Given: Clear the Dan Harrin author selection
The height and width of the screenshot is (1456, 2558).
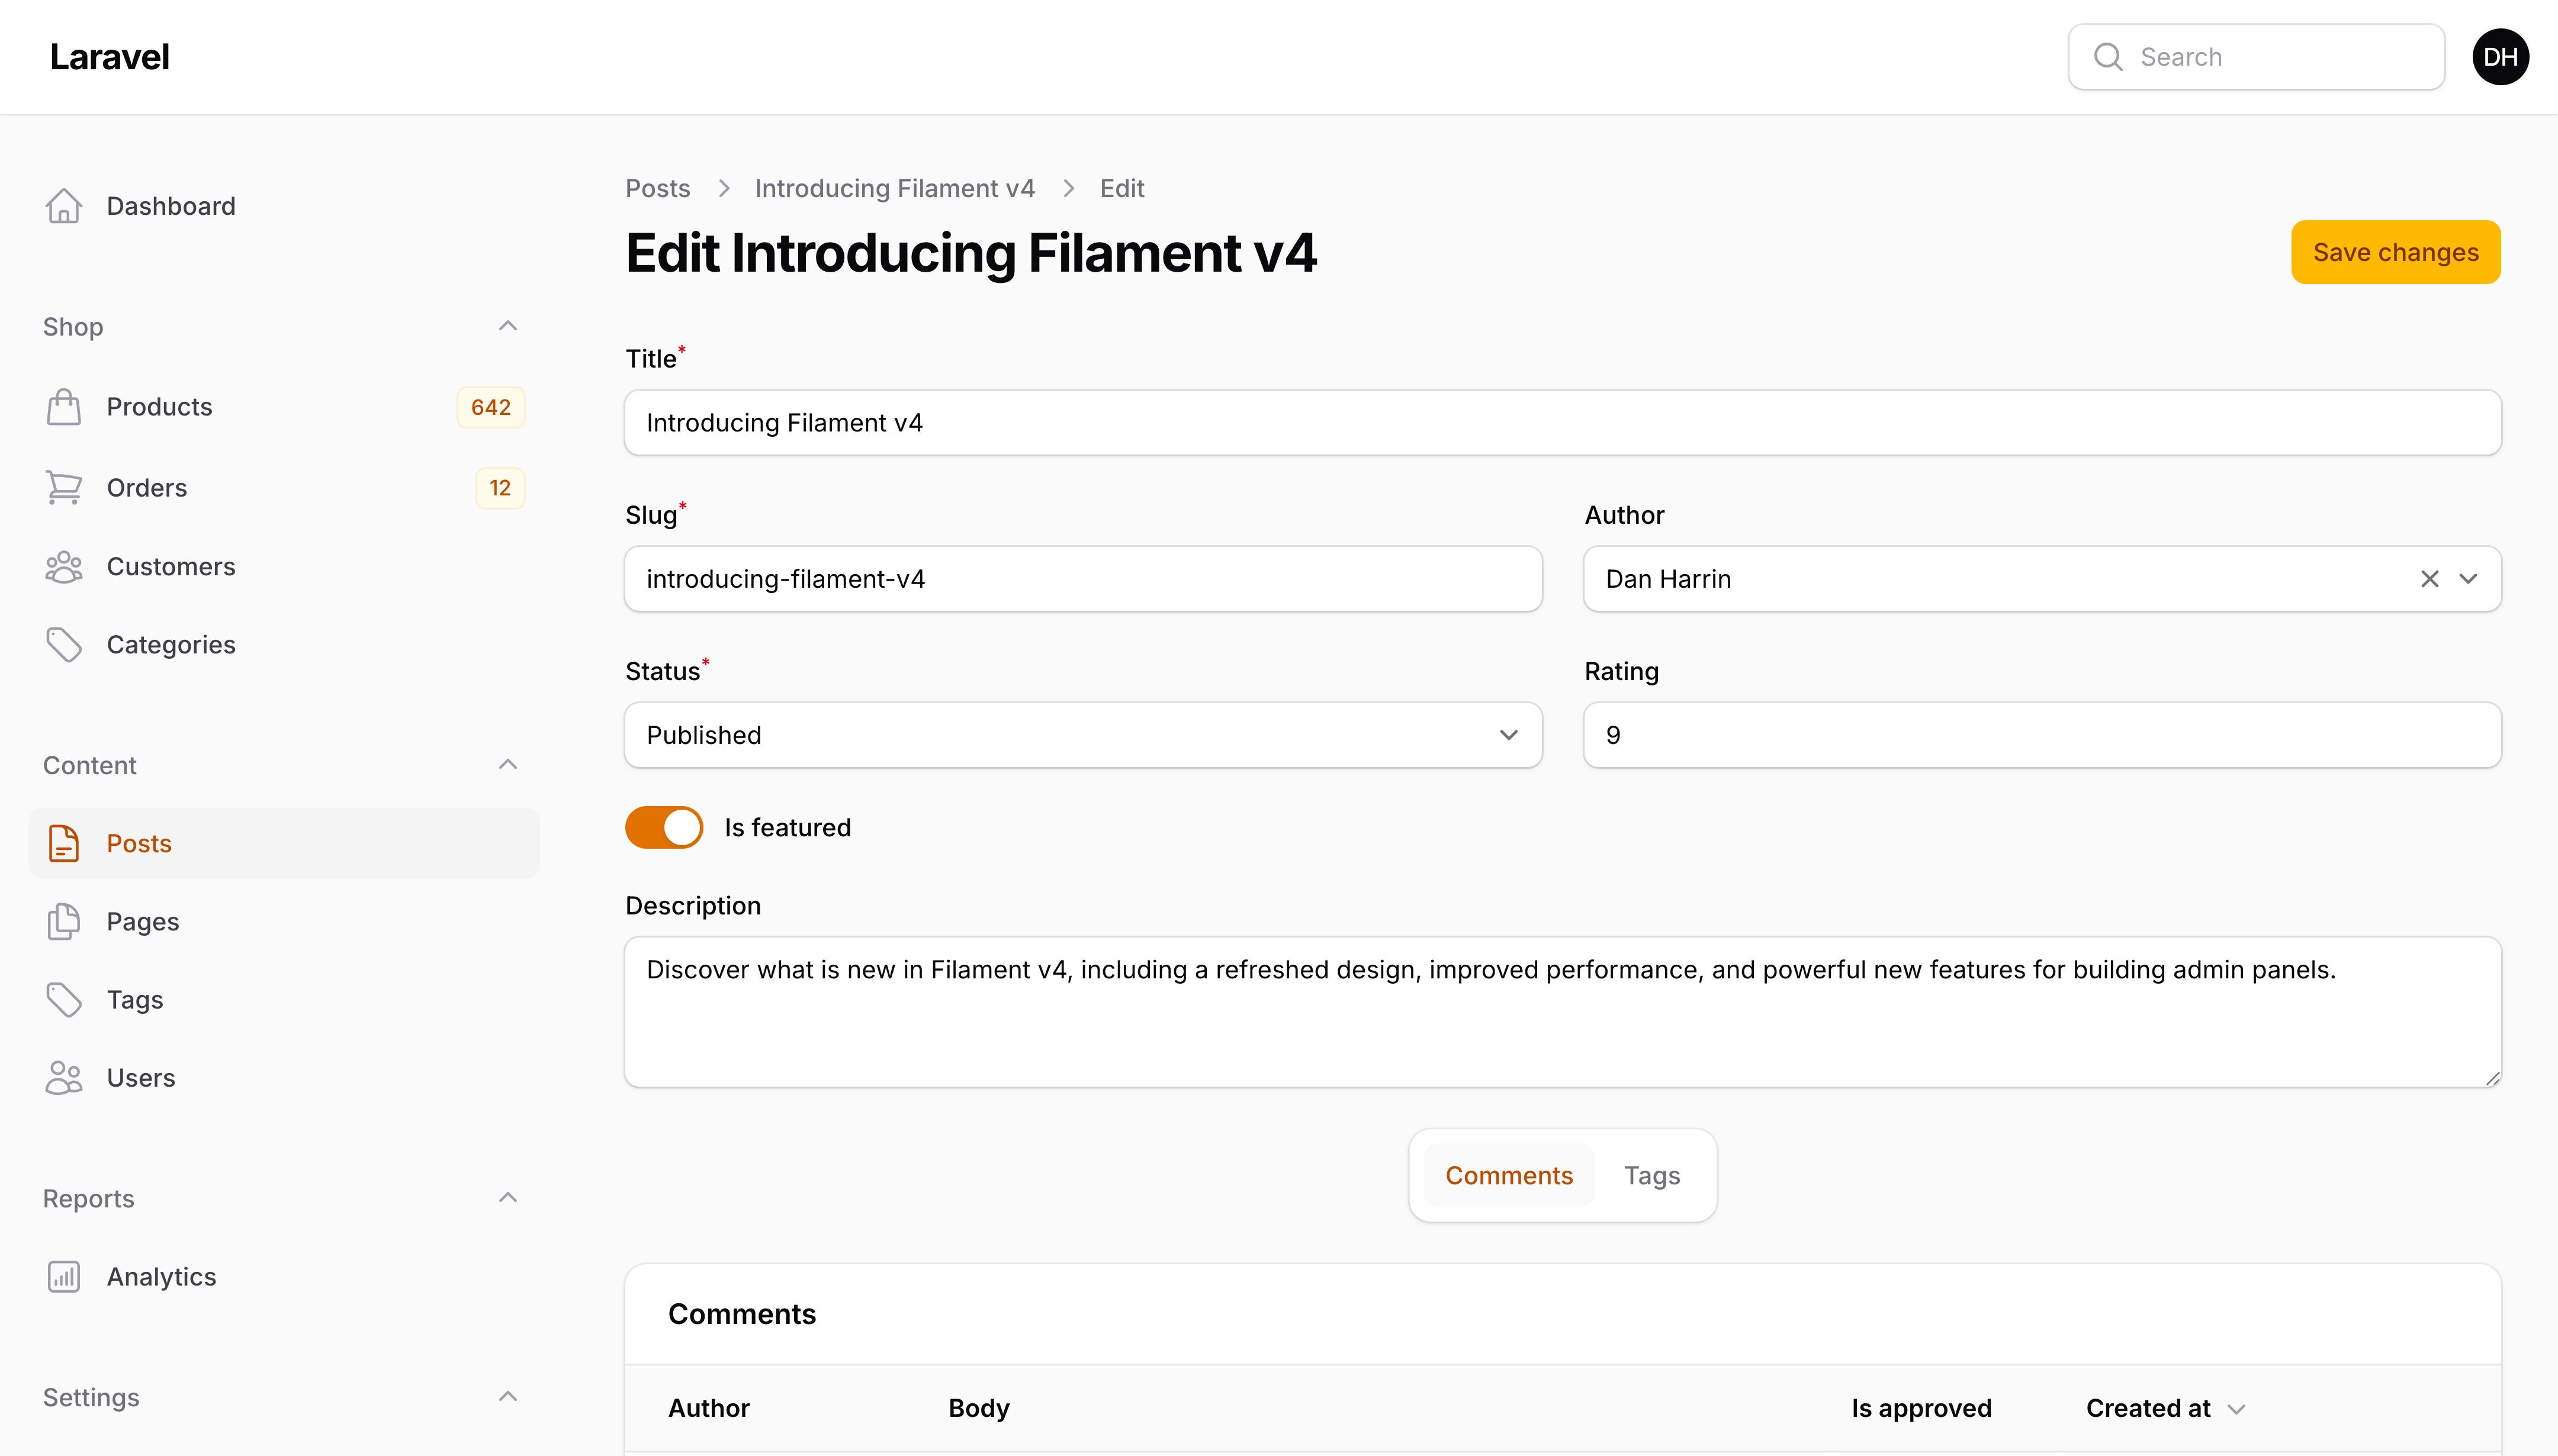Looking at the screenshot, I should click(x=2430, y=579).
